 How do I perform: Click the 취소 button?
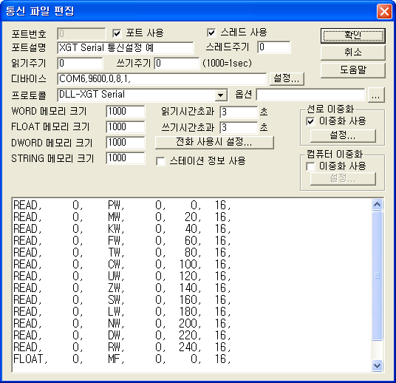[x=353, y=52]
